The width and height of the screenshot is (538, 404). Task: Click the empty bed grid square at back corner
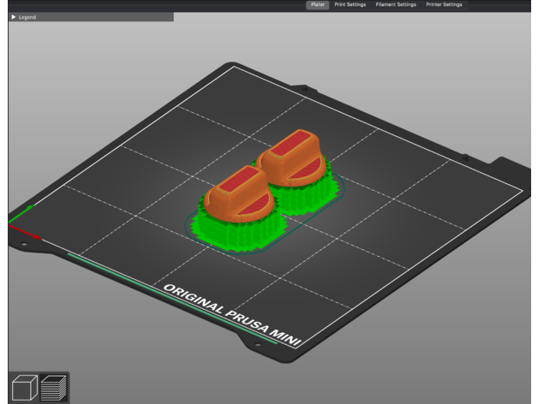pyautogui.click(x=257, y=94)
